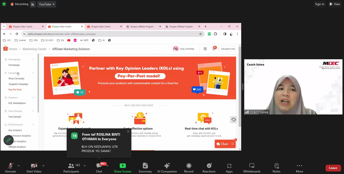This screenshot has width=344, height=174.
Task: Start Video in the Zoom toolbar
Action: pyautogui.click(x=34, y=168)
